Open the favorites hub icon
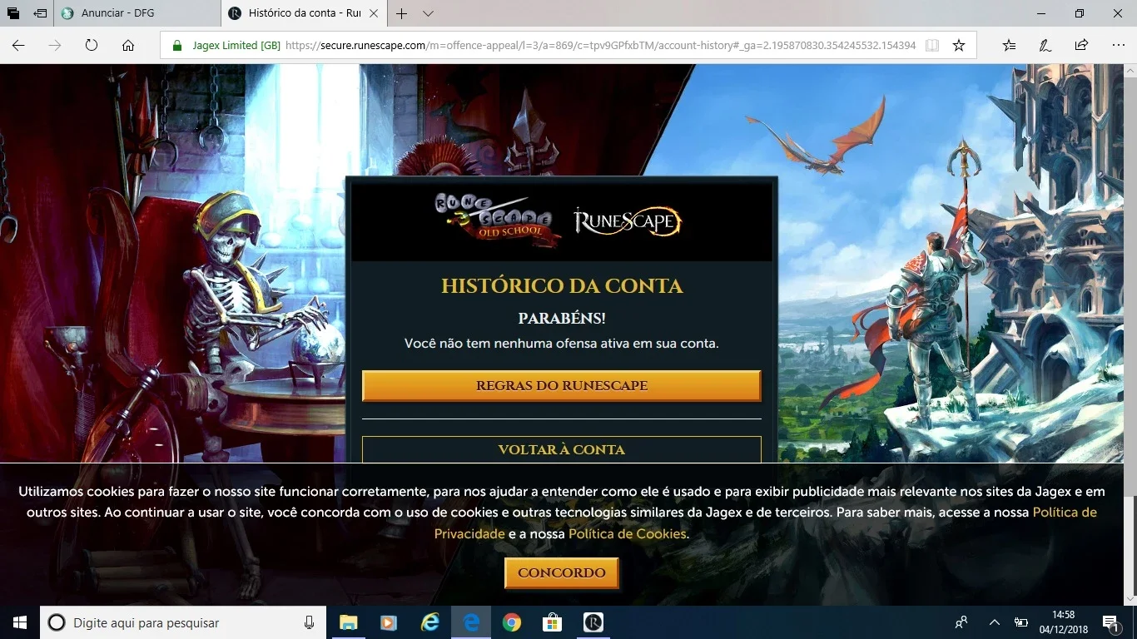 pyautogui.click(x=1009, y=46)
